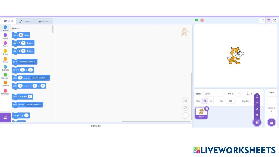The image size is (279, 157).
Task: Hide sprite using crossed-eye toggle
Action: click(x=211, y=101)
